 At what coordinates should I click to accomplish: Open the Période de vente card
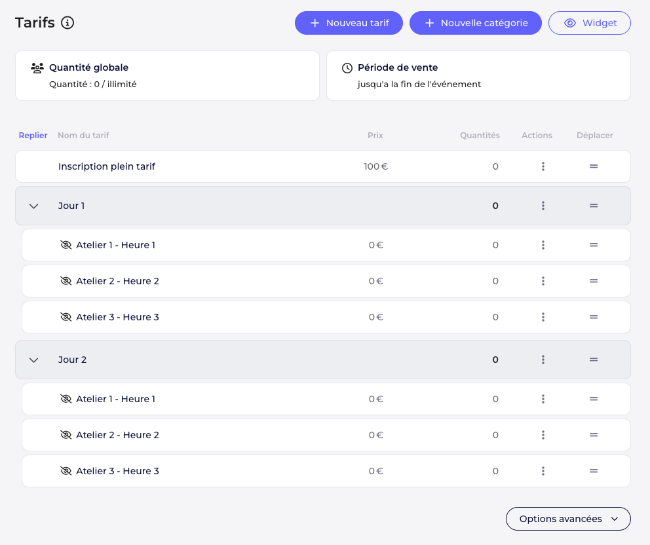pyautogui.click(x=478, y=75)
